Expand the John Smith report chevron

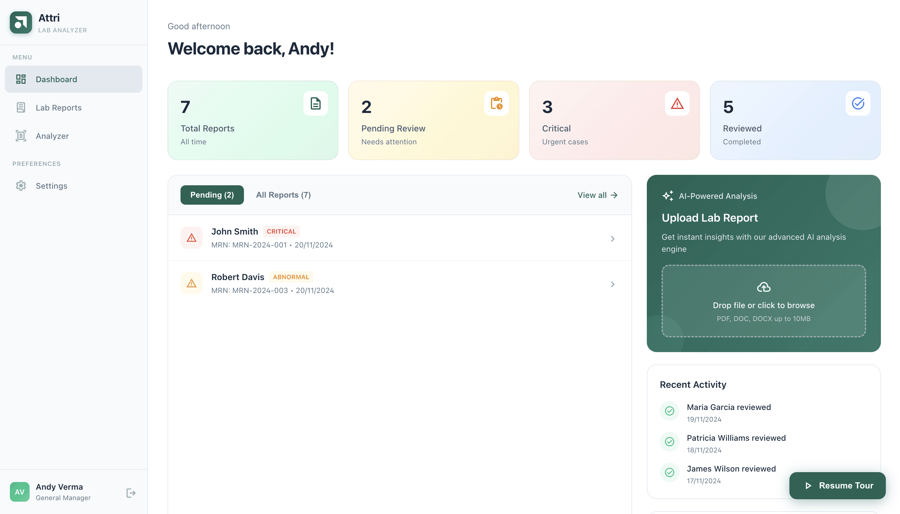613,239
